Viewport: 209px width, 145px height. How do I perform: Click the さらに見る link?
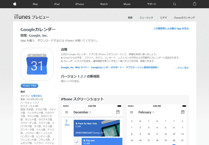[x=182, y=68]
